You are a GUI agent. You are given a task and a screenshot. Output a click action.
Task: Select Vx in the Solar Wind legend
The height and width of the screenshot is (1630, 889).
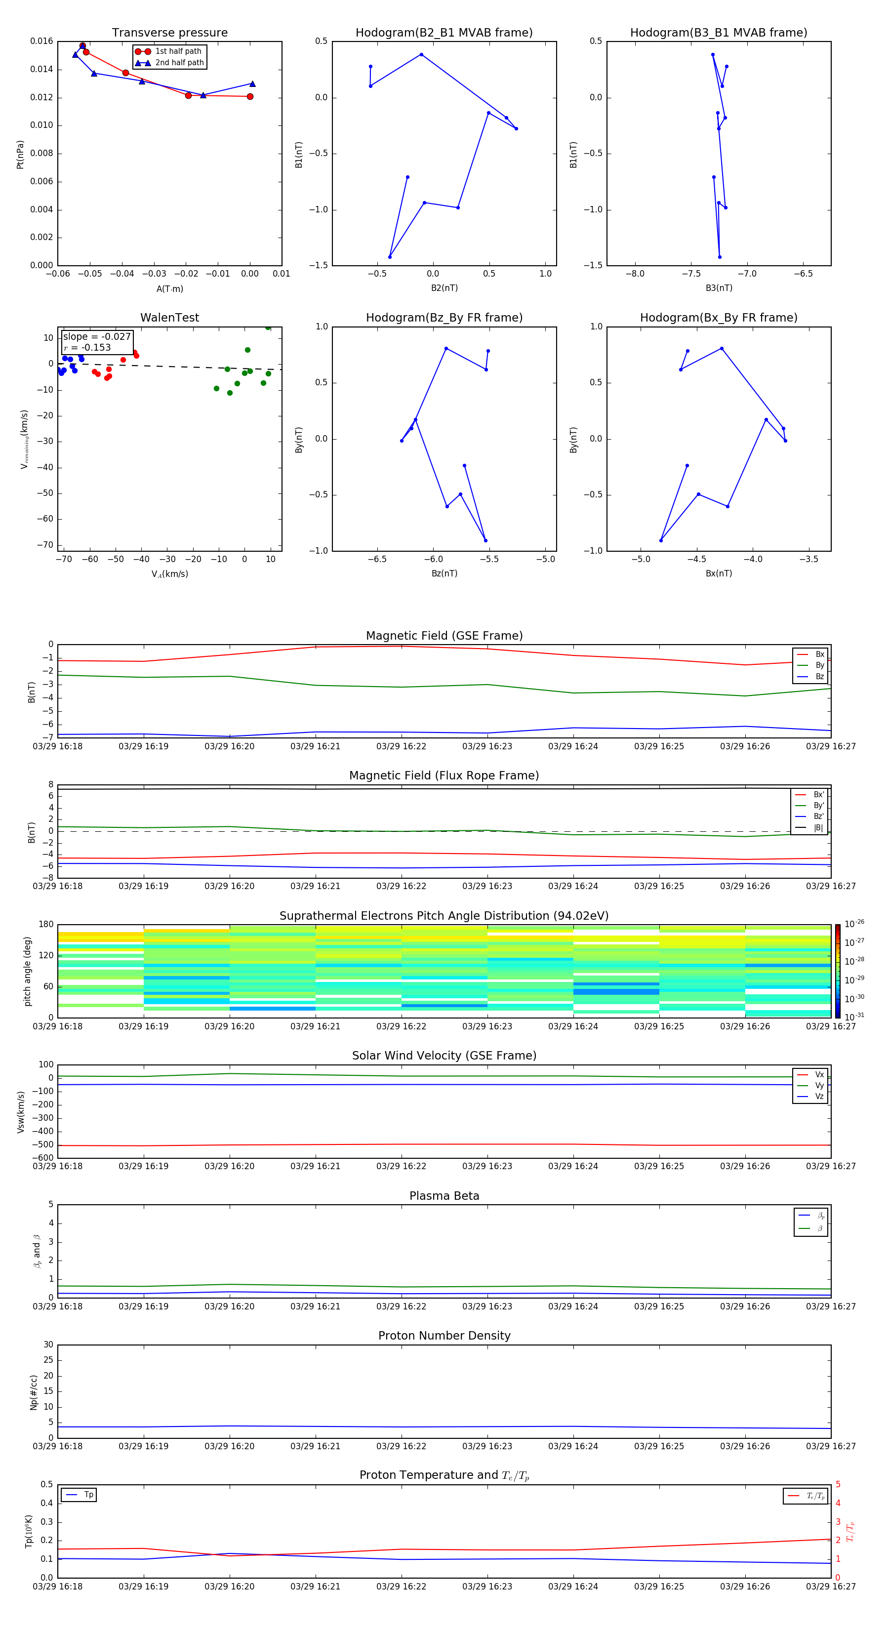810,1074
